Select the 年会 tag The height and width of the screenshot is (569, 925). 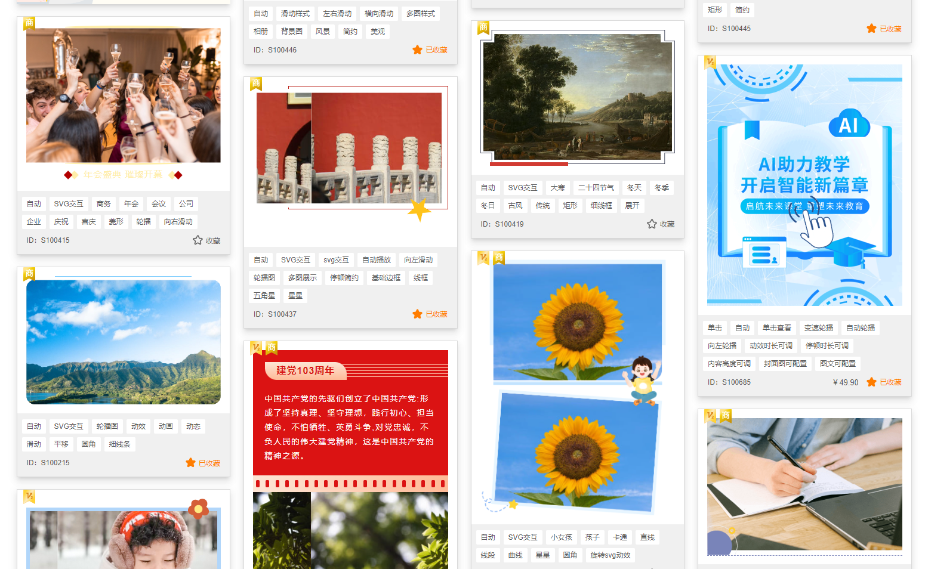[x=131, y=203]
